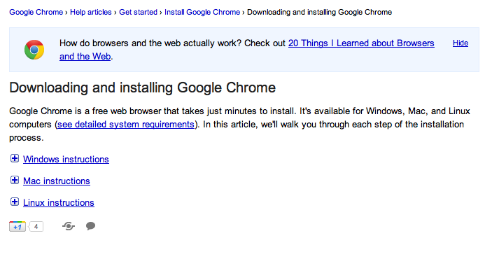
Task: Expand Mac instructions using its plus icon
Action: coord(15,180)
